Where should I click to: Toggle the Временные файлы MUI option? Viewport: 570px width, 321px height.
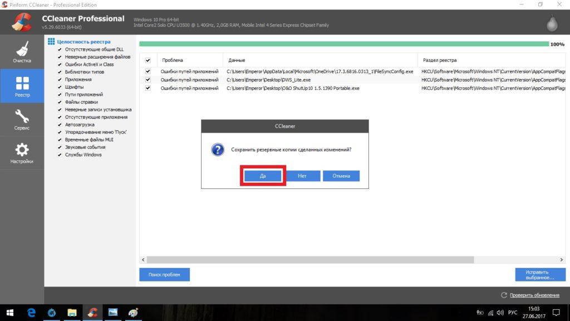pos(60,140)
